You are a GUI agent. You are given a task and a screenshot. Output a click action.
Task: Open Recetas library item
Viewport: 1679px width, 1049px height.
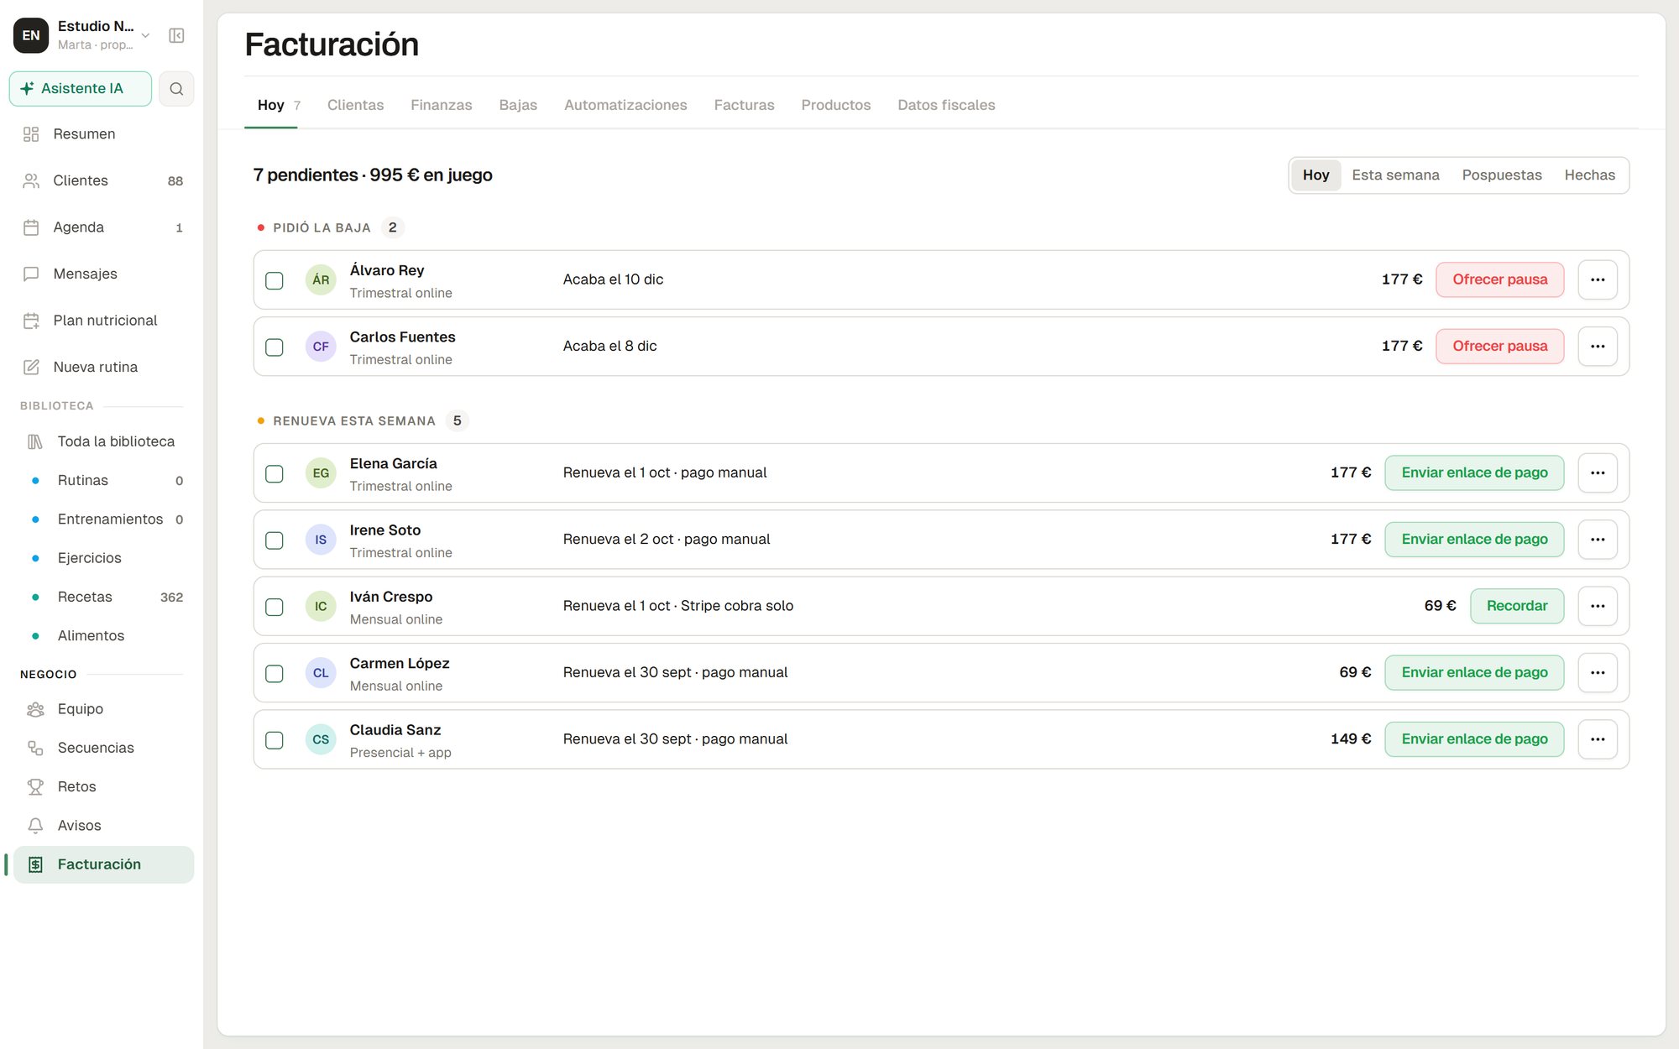(x=103, y=597)
